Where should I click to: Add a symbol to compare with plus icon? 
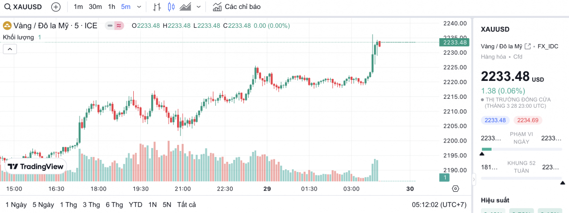pyautogui.click(x=56, y=7)
